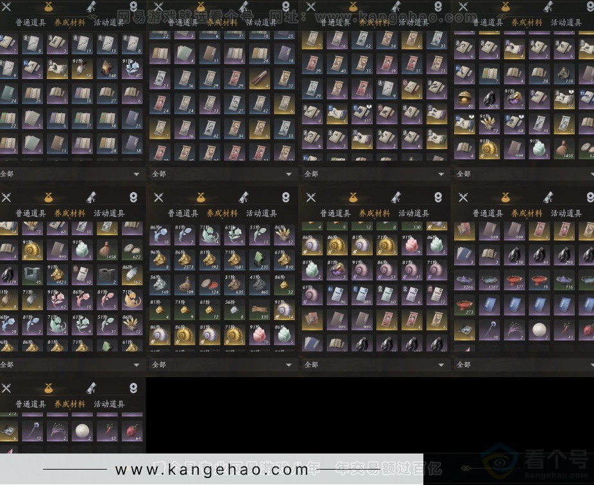Select pink lotus bud 79 in middle third panel
This screenshot has height=485, width=594.
coord(412,245)
